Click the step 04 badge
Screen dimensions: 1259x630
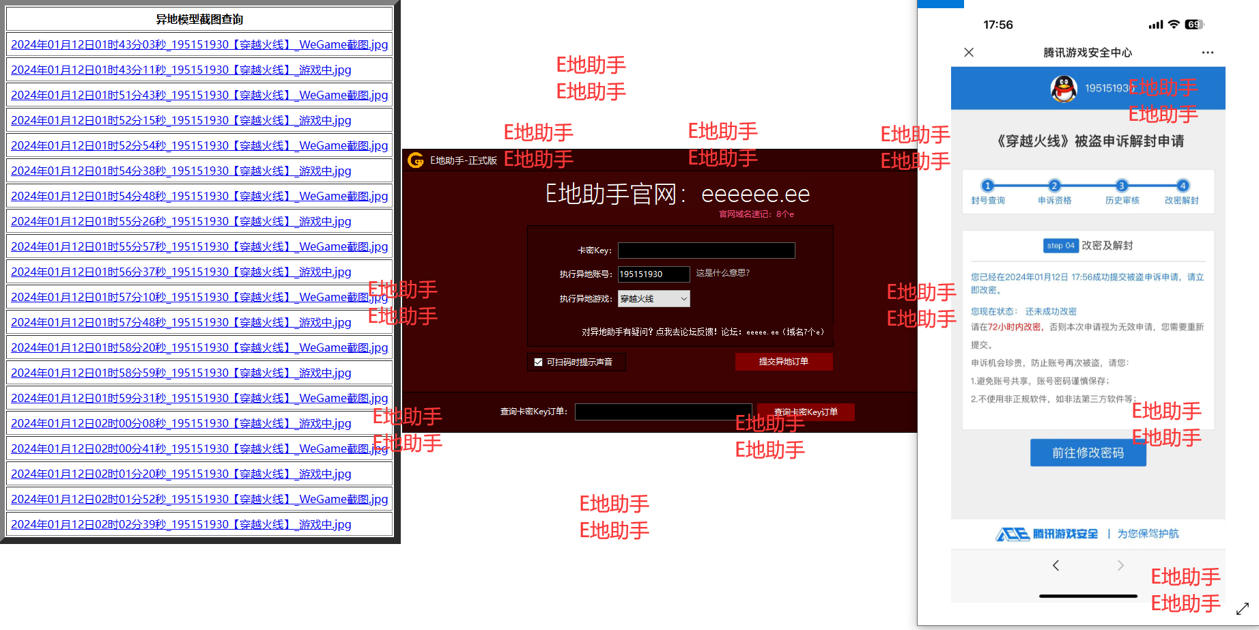pyautogui.click(x=1061, y=246)
